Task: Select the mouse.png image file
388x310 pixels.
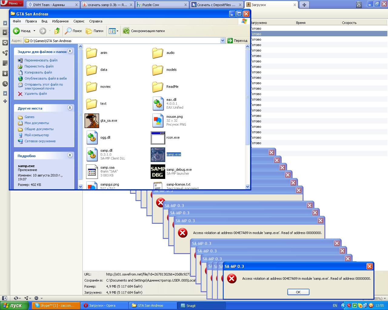Action: [x=158, y=120]
